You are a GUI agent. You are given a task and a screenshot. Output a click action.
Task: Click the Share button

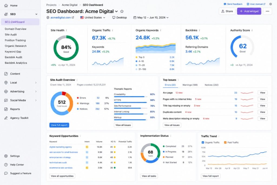[x=227, y=11]
